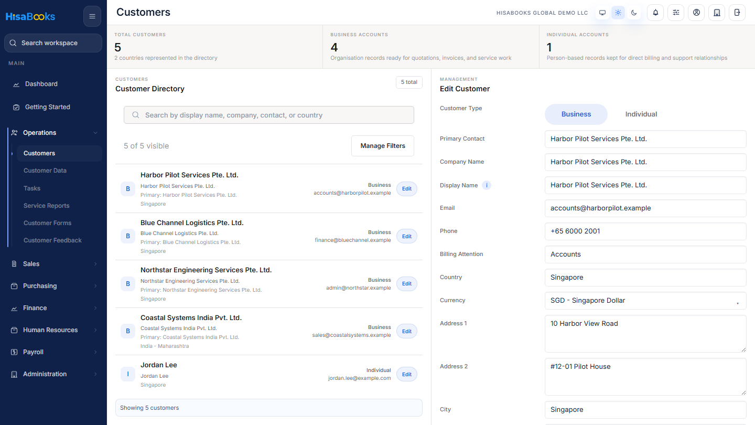Open Service Reports in sidebar
Viewport: 755px width, 425px height.
coord(47,206)
